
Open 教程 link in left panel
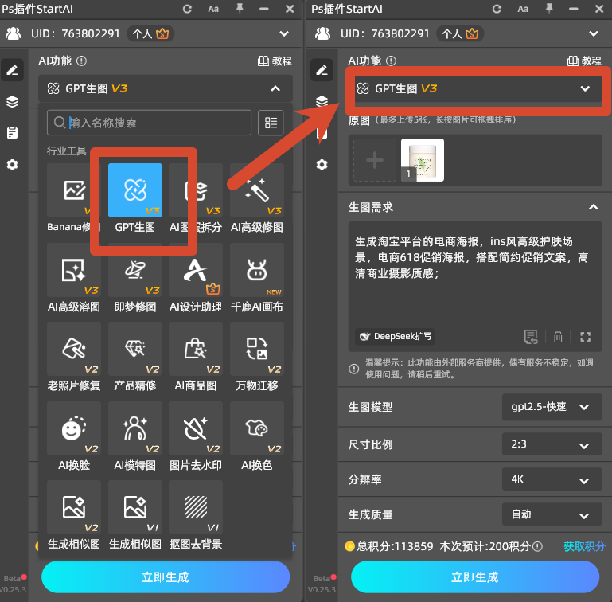pyautogui.click(x=275, y=61)
